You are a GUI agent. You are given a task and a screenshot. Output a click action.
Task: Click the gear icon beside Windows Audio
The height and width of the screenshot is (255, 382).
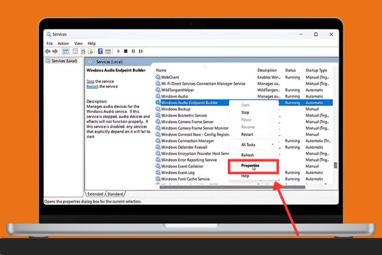pos(158,96)
